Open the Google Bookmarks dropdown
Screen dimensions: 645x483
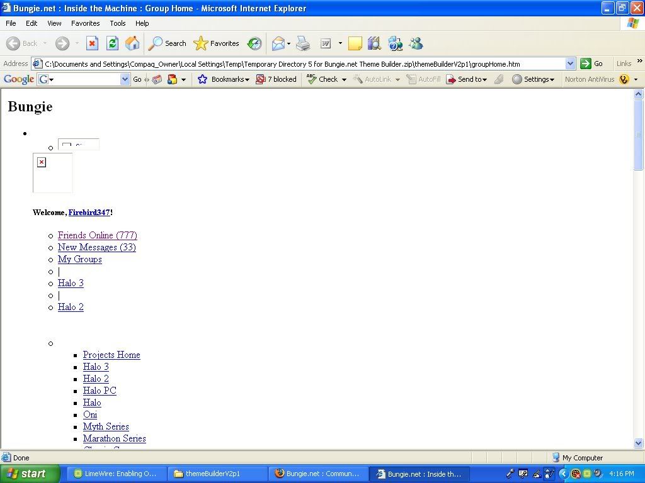coord(224,79)
